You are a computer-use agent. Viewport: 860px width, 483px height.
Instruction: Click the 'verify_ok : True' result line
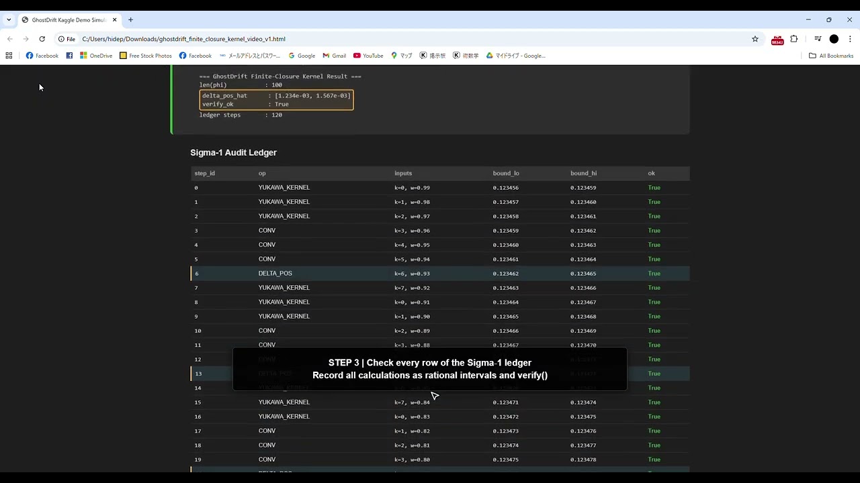(x=245, y=105)
